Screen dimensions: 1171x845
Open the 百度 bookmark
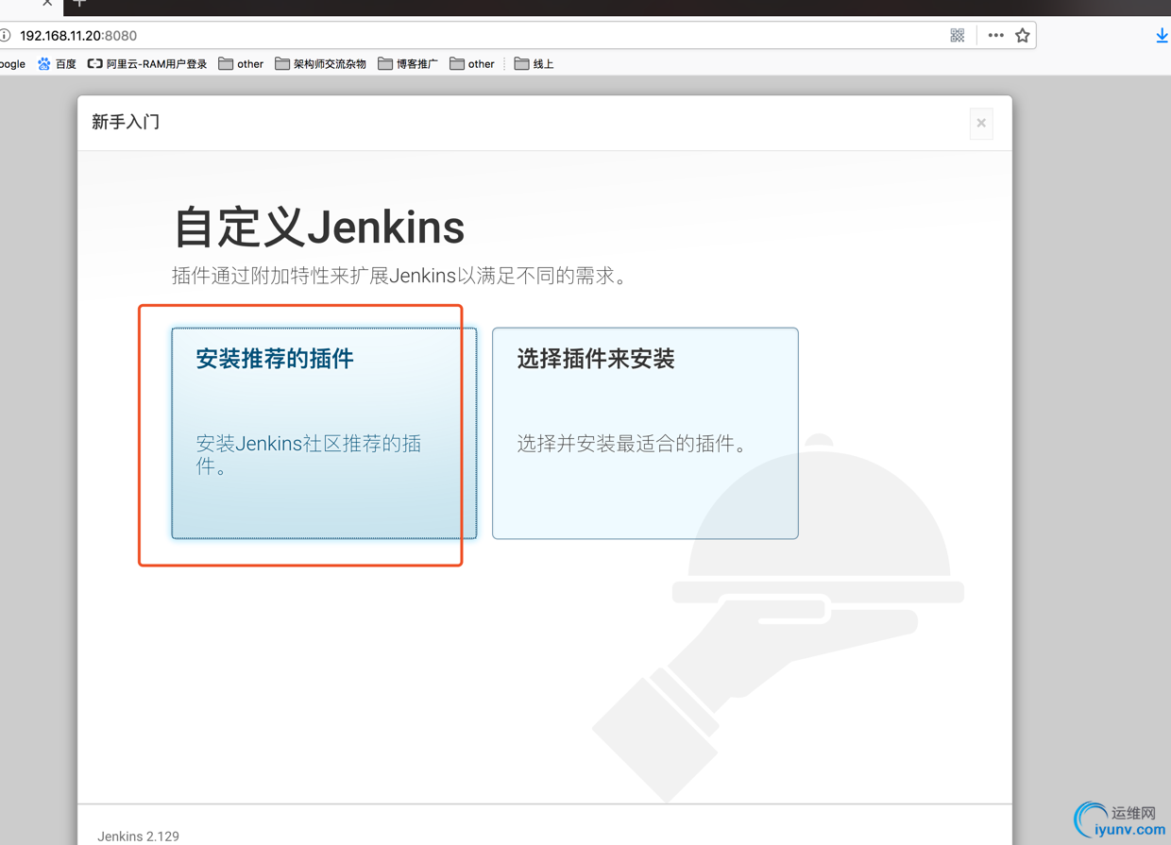[57, 64]
